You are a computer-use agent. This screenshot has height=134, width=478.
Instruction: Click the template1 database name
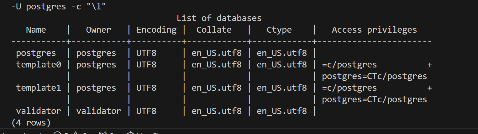[39, 88]
